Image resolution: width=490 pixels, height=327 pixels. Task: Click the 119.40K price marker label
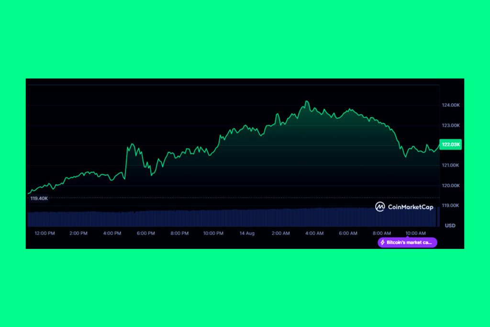point(38,197)
